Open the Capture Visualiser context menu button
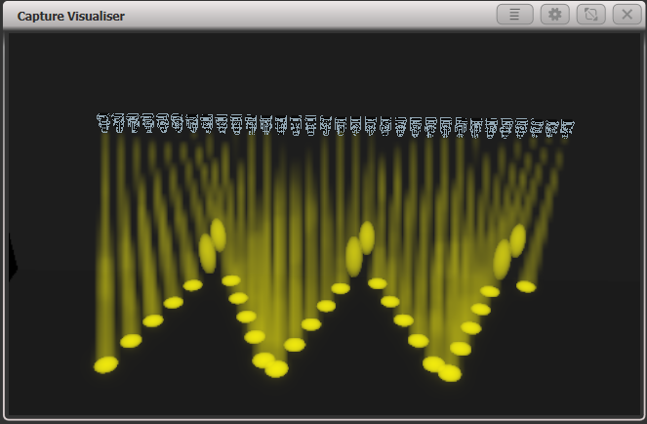 coord(515,15)
